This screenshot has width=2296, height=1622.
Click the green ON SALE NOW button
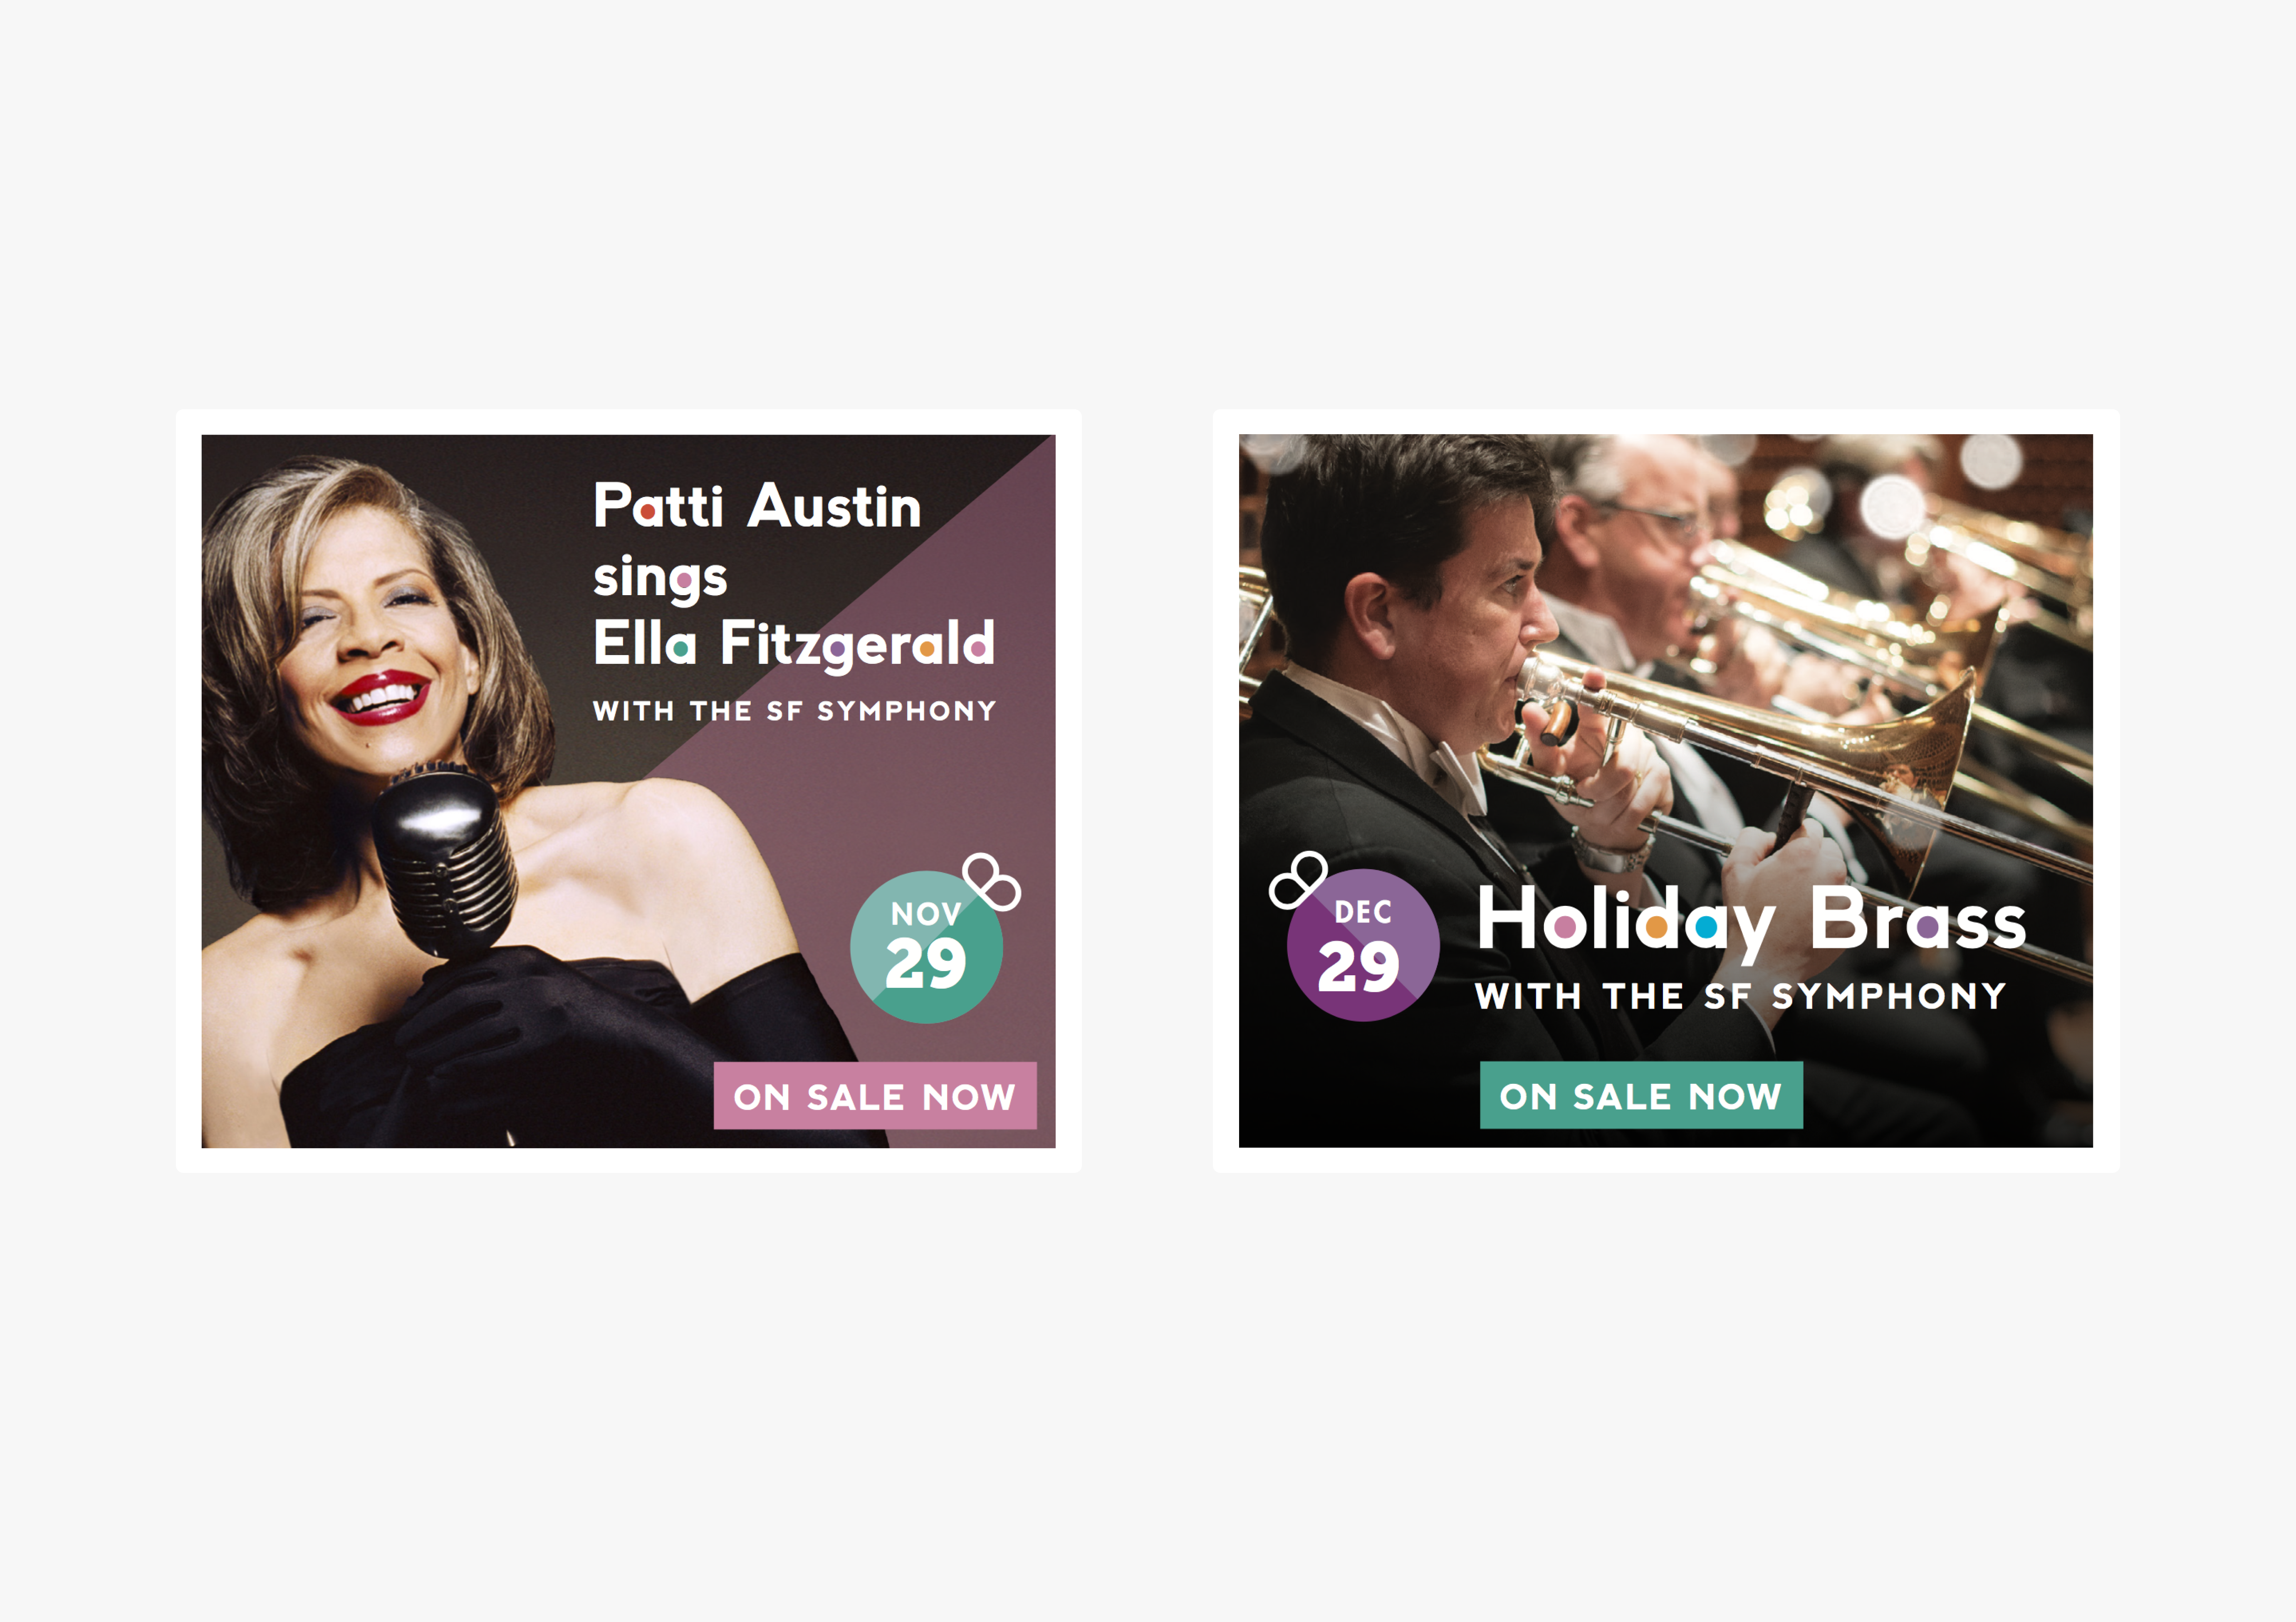pos(1641,1095)
